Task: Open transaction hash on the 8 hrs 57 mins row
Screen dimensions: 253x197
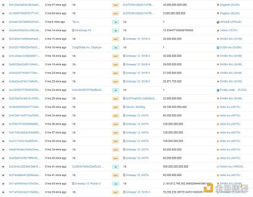Action: tap(25, 5)
